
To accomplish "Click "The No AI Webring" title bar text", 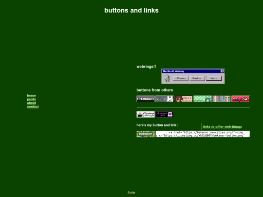I will (x=173, y=71).
